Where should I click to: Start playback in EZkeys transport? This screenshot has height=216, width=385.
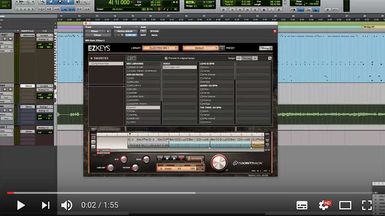(174, 158)
